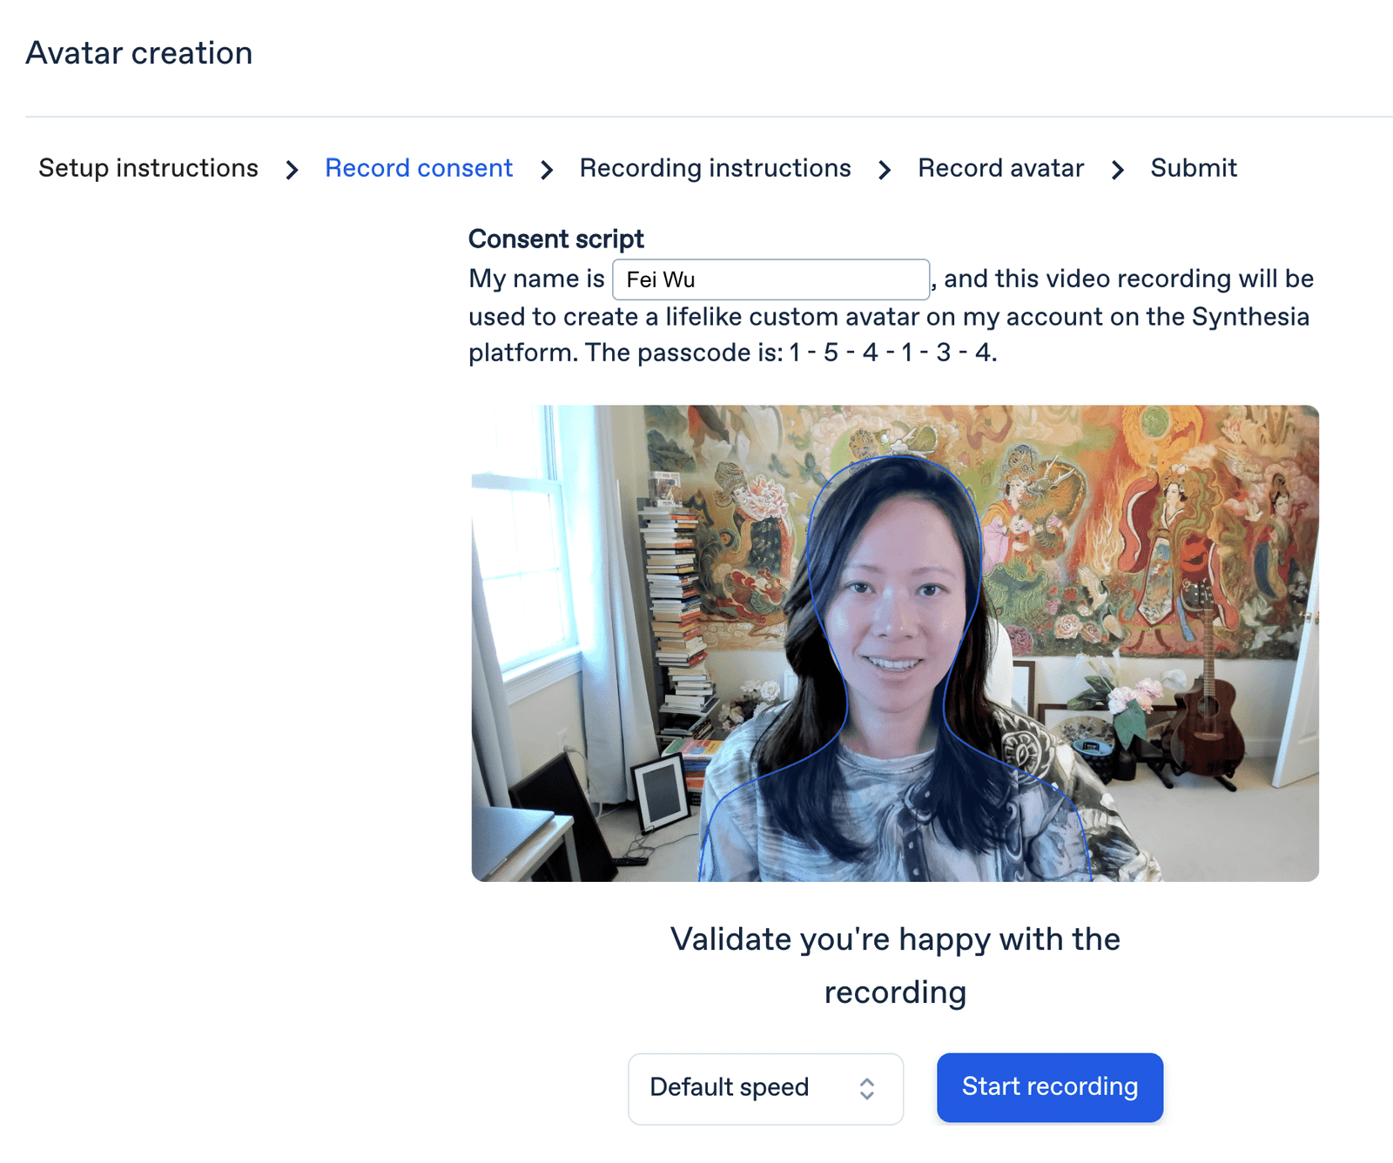Screen dimensions: 1393x1163
Task: Click the Synthesia platform sentence text
Action: (x=889, y=316)
